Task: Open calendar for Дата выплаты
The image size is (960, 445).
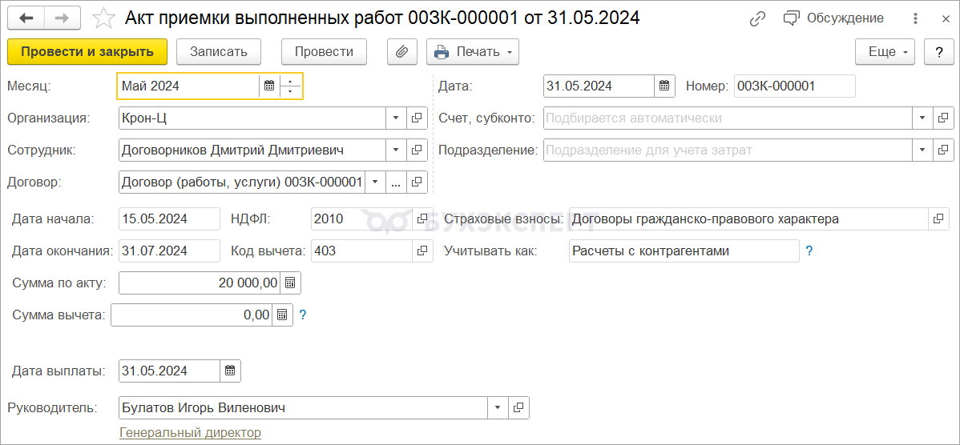Action: (x=230, y=371)
